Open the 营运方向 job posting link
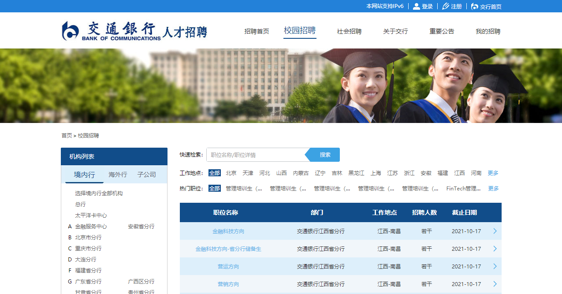The image size is (562, 294). pos(228,266)
